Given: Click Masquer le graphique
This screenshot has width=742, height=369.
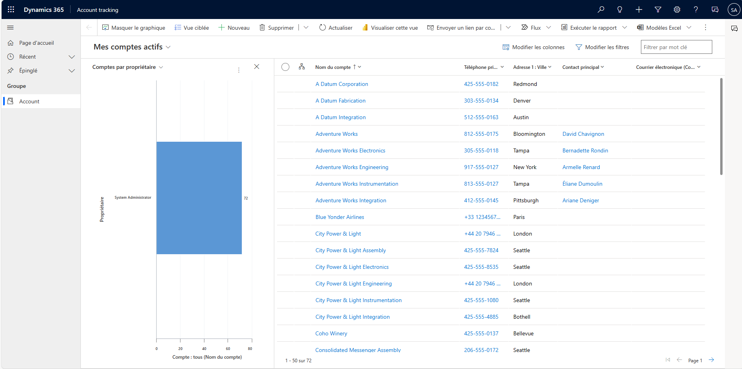Looking at the screenshot, I should coord(134,28).
